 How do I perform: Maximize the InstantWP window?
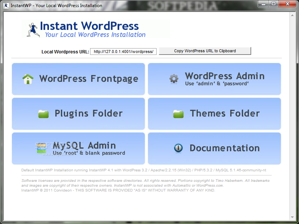tap(274, 4)
